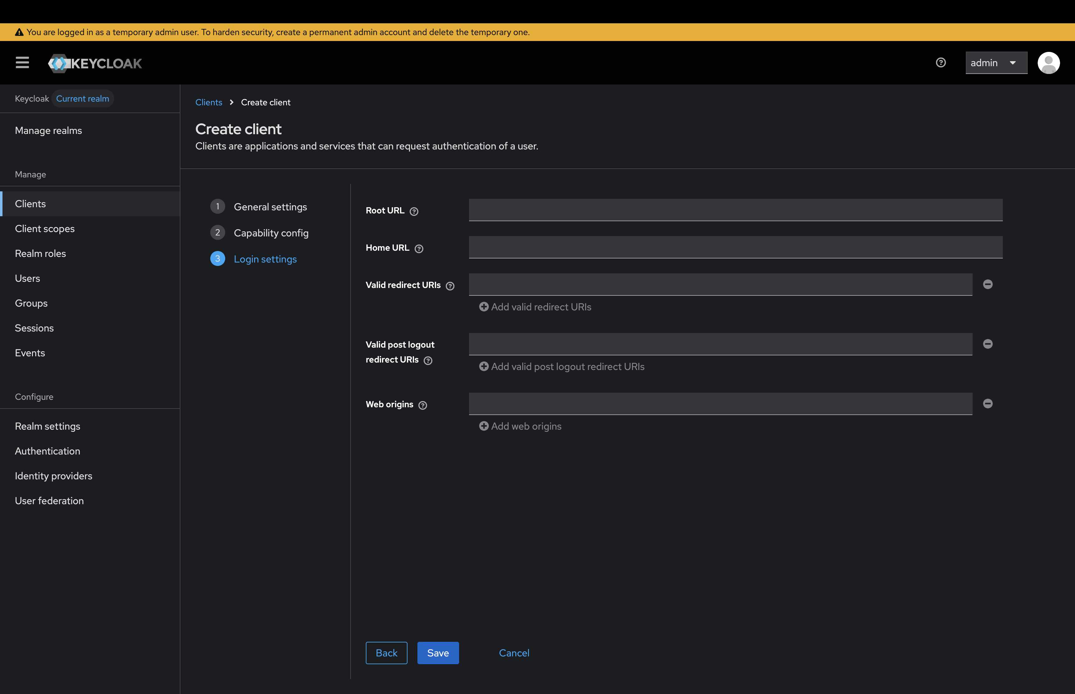Show help tooltip for Root URL
This screenshot has width=1075, height=694.
[x=414, y=211]
